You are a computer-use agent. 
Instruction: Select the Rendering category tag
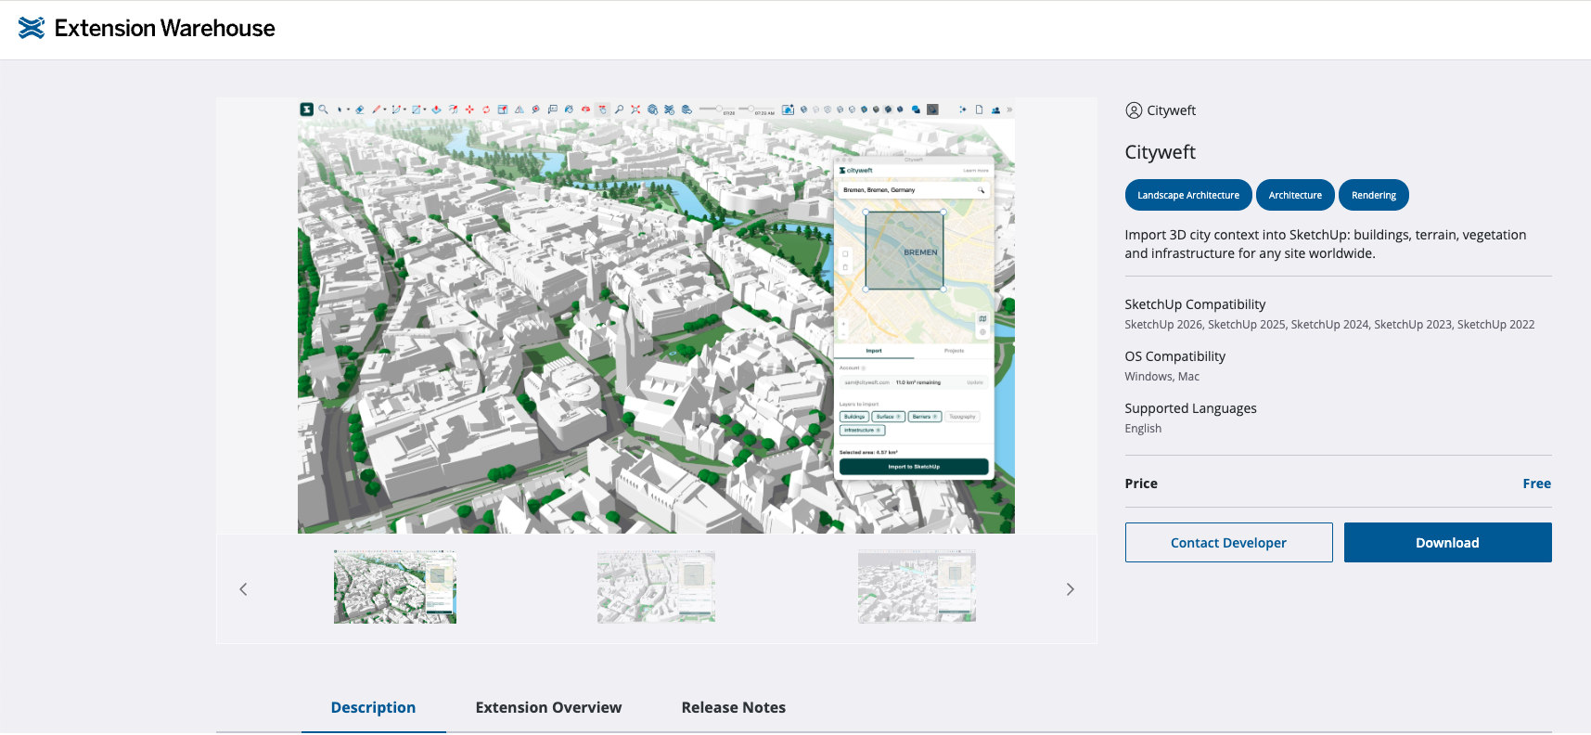click(x=1373, y=195)
